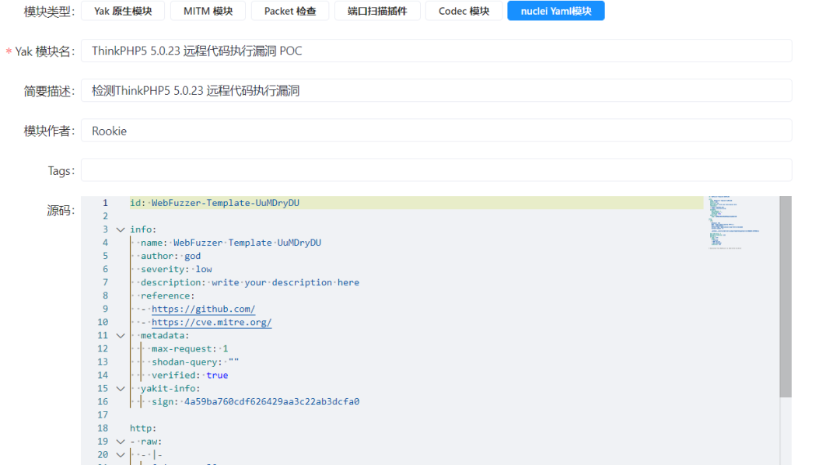Select the 端口扫描插件 module type
Viewport: 840px width, 465px height.
[x=377, y=11]
